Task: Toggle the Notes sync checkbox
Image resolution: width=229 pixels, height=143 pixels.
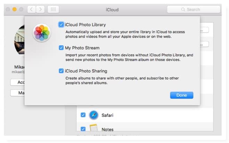Action: click(x=83, y=129)
